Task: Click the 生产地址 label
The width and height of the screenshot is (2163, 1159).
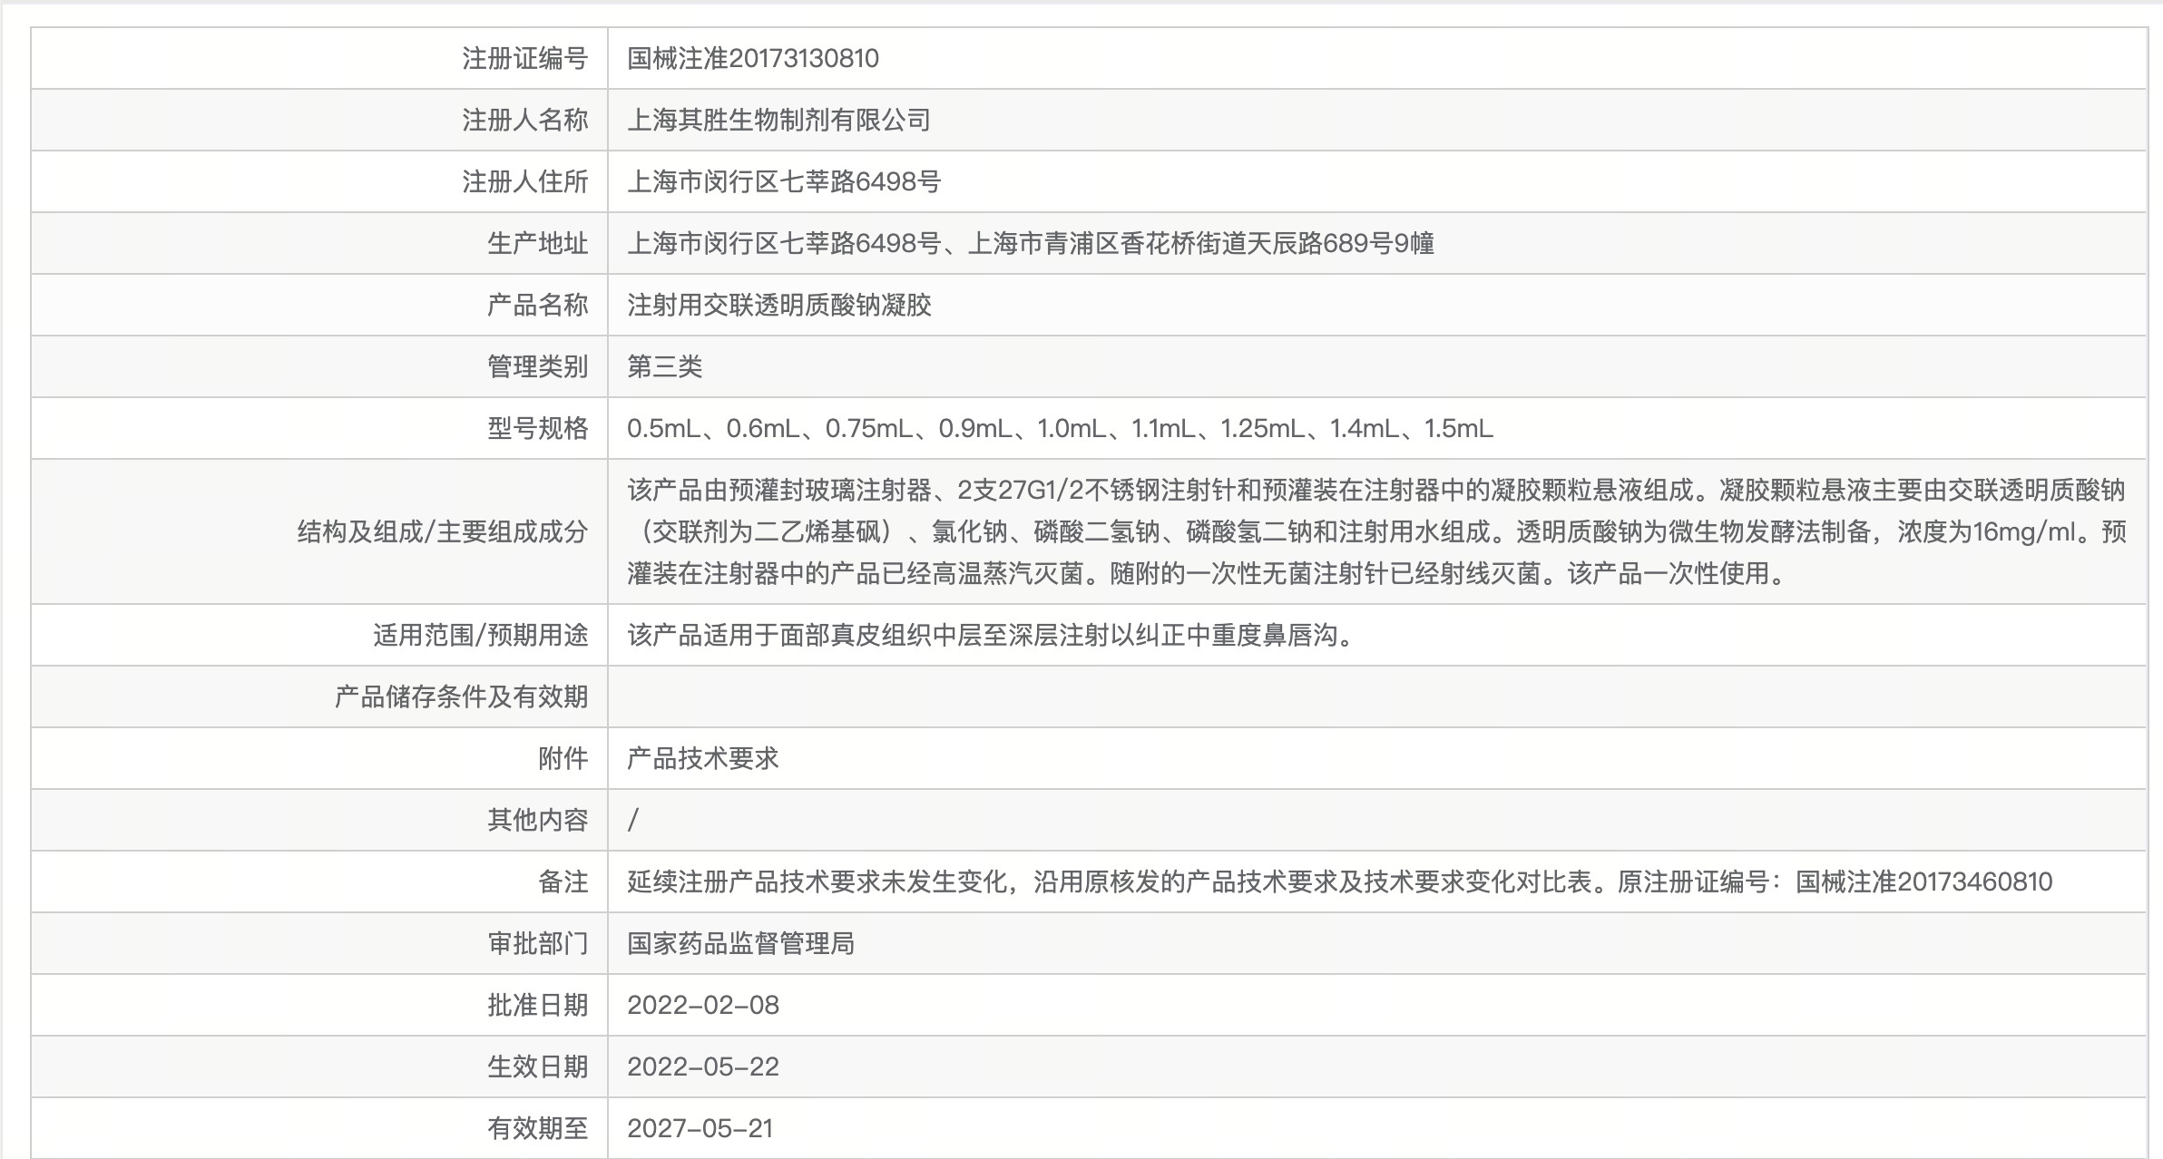Action: click(537, 243)
